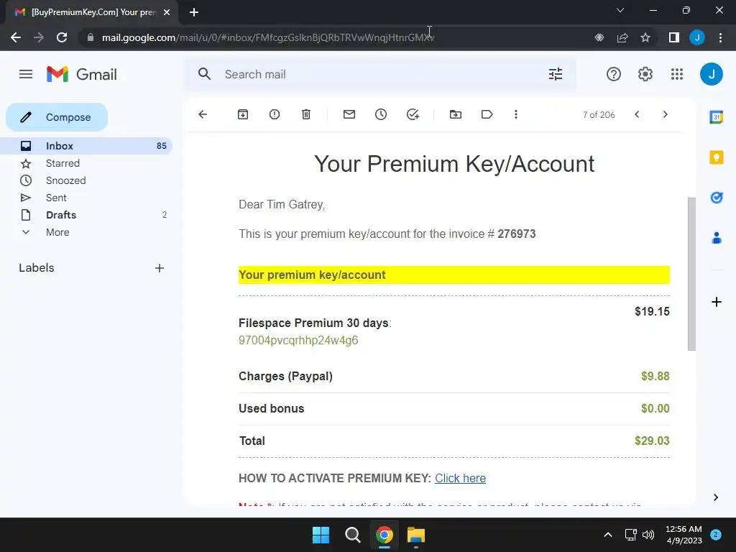Click the address bar URL
Image resolution: width=736 pixels, height=552 pixels.
point(268,37)
